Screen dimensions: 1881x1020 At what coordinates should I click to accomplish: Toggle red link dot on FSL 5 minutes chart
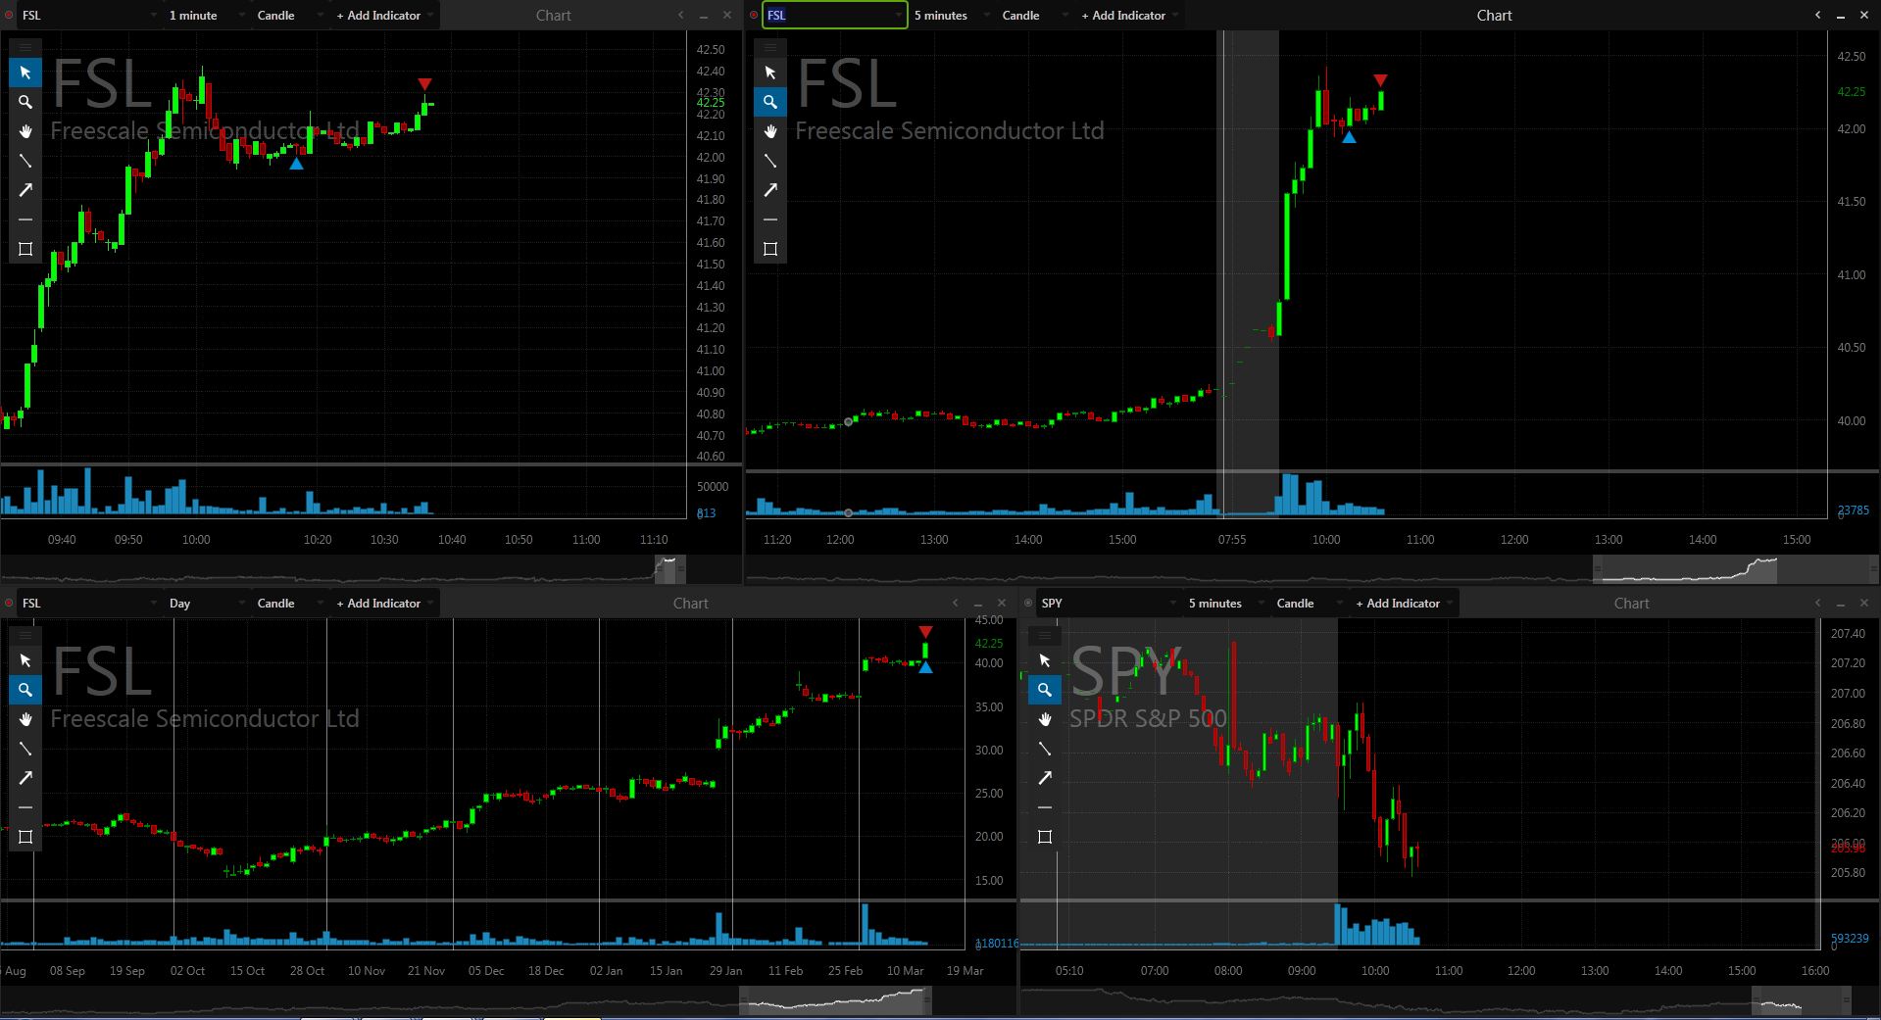pos(754,16)
